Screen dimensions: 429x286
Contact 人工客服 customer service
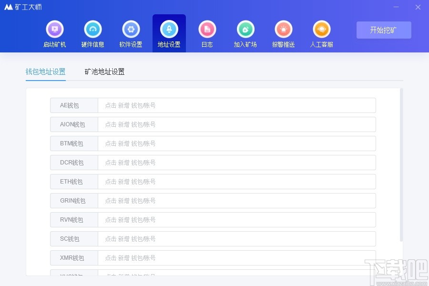click(321, 33)
